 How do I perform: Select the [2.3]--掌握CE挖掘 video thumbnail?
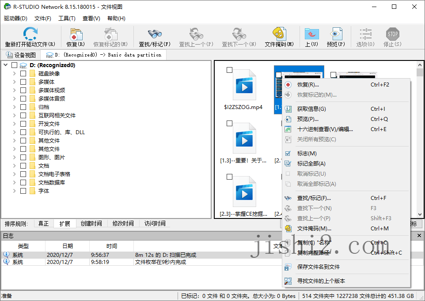244,192
